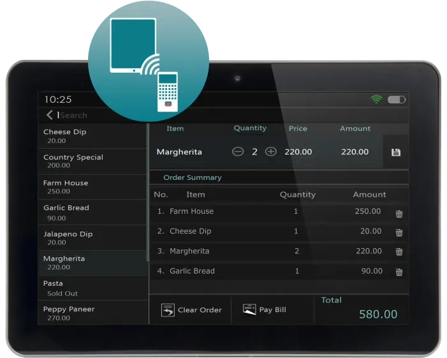The image size is (447, 358).
Task: Increase Margherita quantity with plus button
Action: (x=271, y=152)
